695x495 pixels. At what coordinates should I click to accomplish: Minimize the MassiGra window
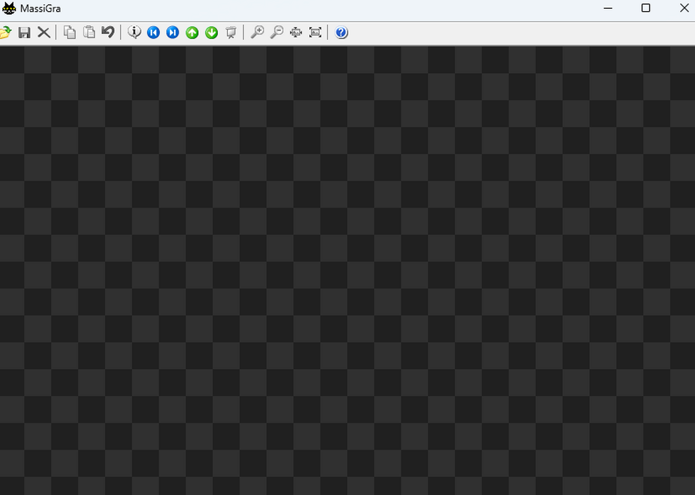[x=608, y=8]
